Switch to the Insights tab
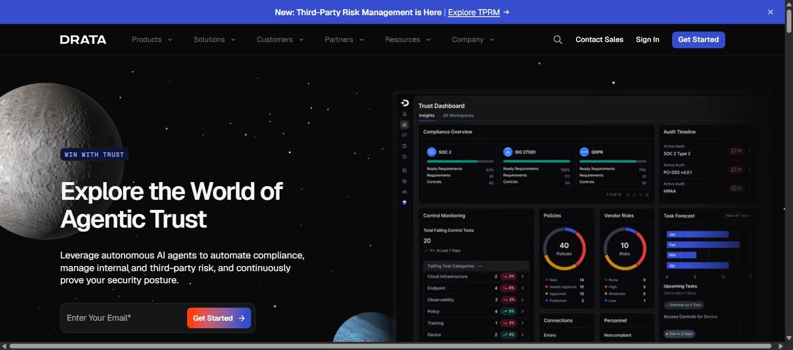Screen dimensions: 793x350 pos(426,115)
